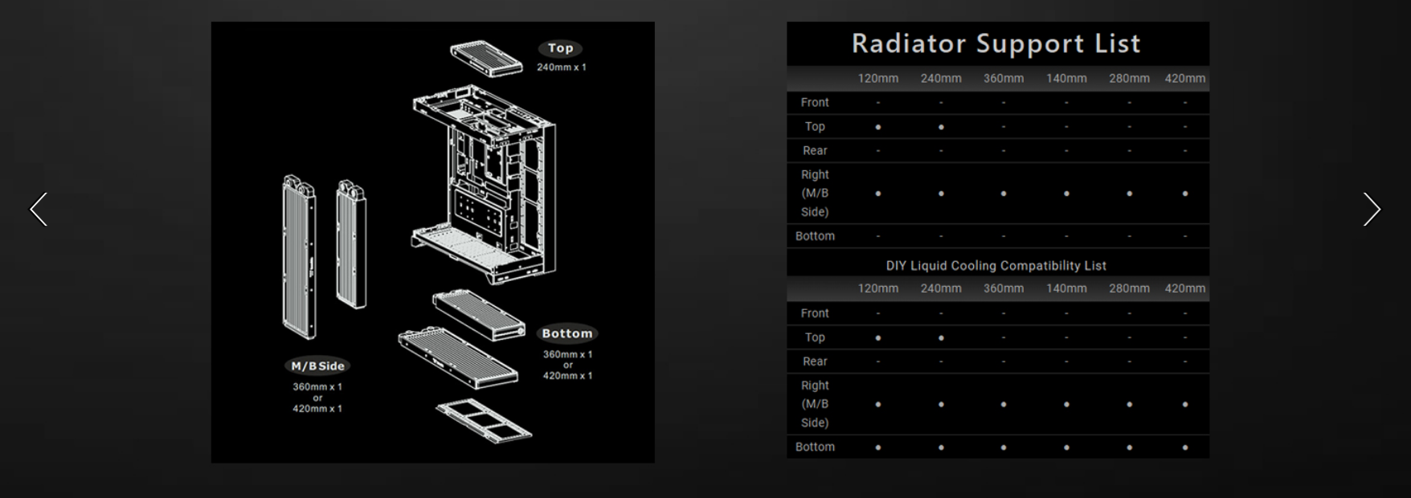Click Front row label in Radiator Support List
The height and width of the screenshot is (498, 1411).
[x=814, y=103]
